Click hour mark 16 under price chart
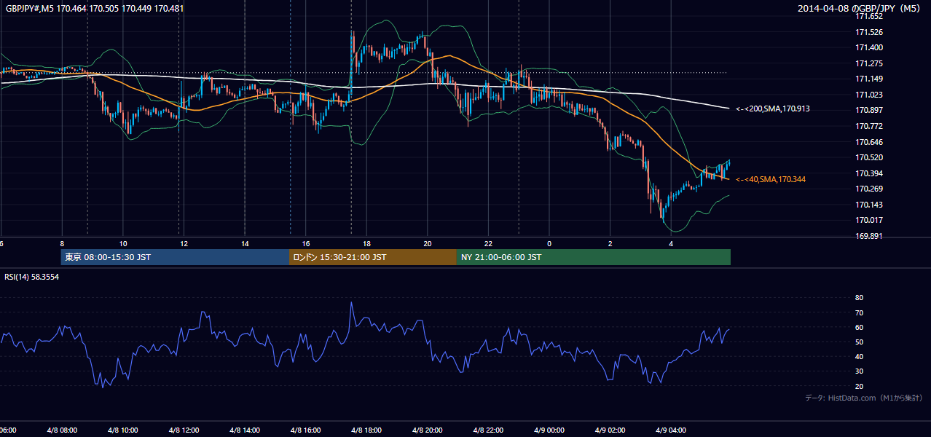The height and width of the screenshot is (437, 931). coord(306,243)
